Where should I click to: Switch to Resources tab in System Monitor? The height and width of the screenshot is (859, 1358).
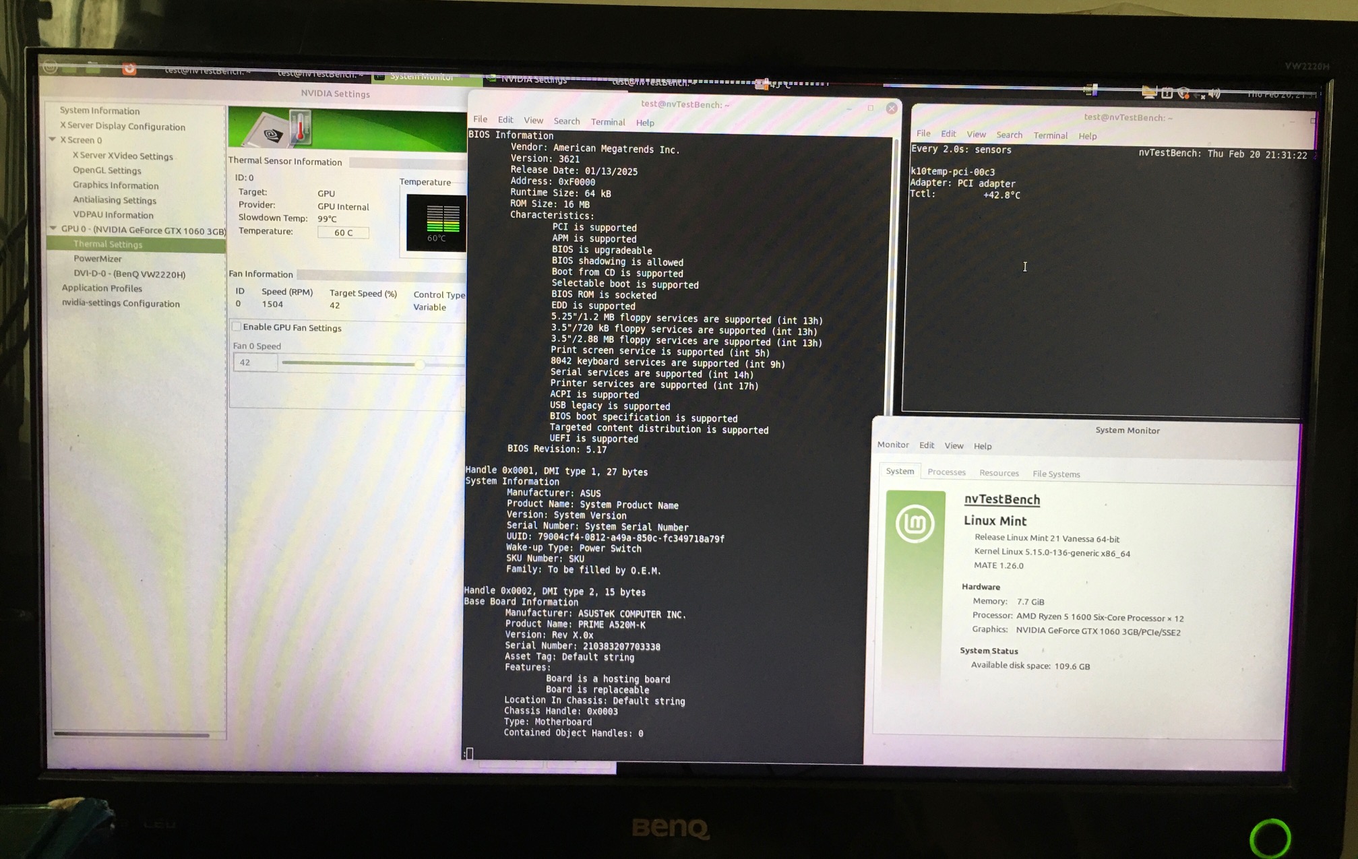coord(999,473)
